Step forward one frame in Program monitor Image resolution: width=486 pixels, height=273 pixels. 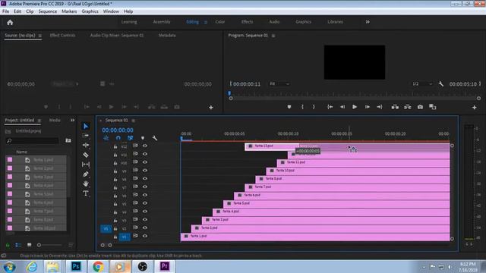[368, 107]
